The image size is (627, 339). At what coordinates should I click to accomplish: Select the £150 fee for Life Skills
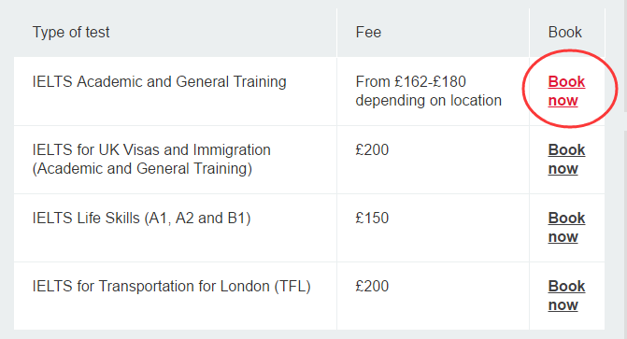click(x=372, y=219)
